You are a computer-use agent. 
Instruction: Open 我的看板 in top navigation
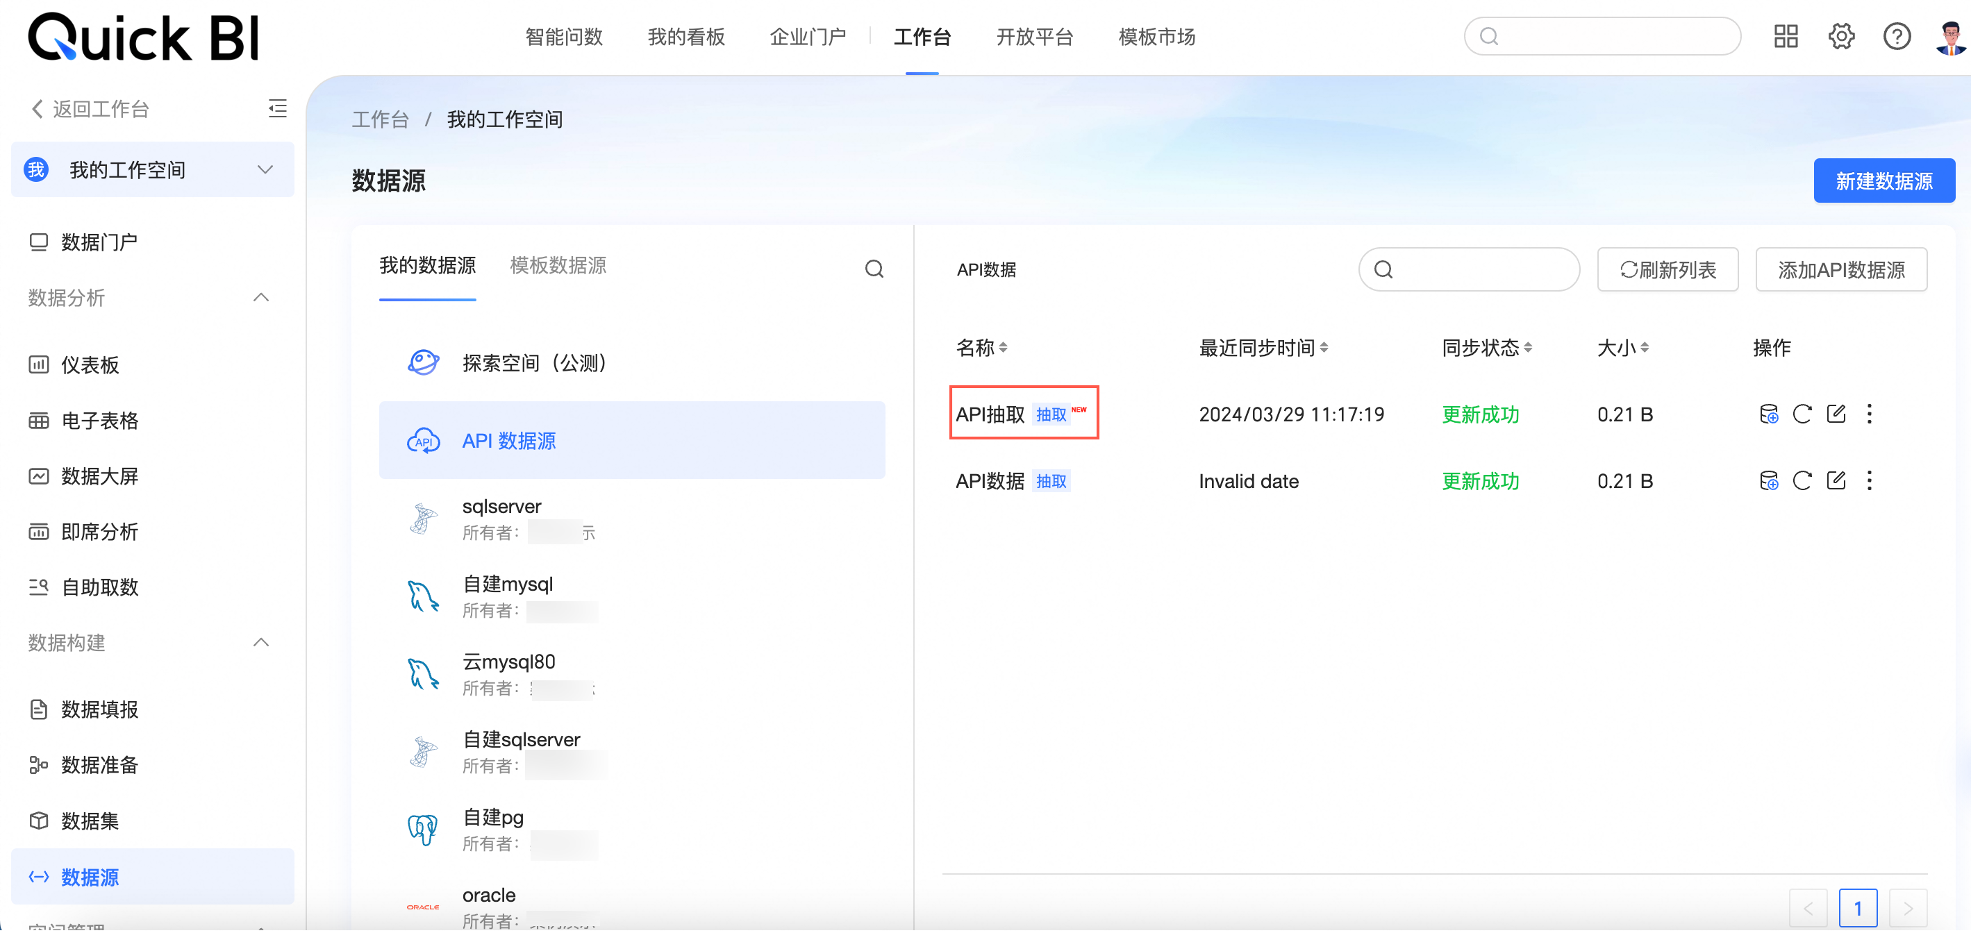pos(686,37)
